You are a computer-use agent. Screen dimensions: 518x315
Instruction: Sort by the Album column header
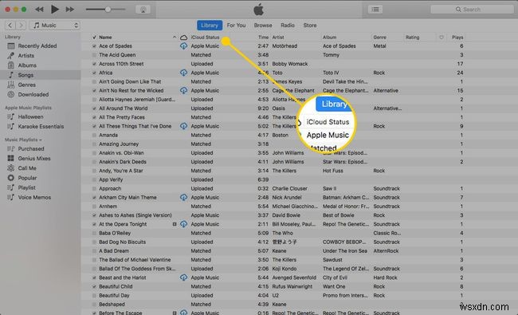tap(329, 37)
